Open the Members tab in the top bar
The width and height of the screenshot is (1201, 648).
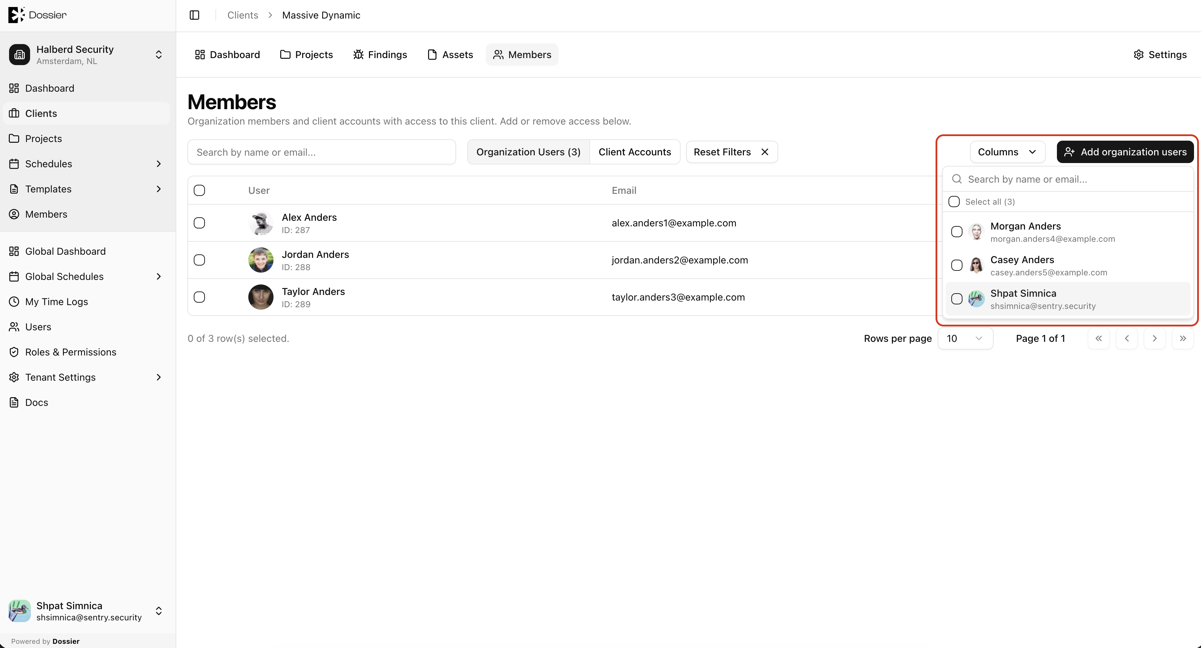[522, 55]
